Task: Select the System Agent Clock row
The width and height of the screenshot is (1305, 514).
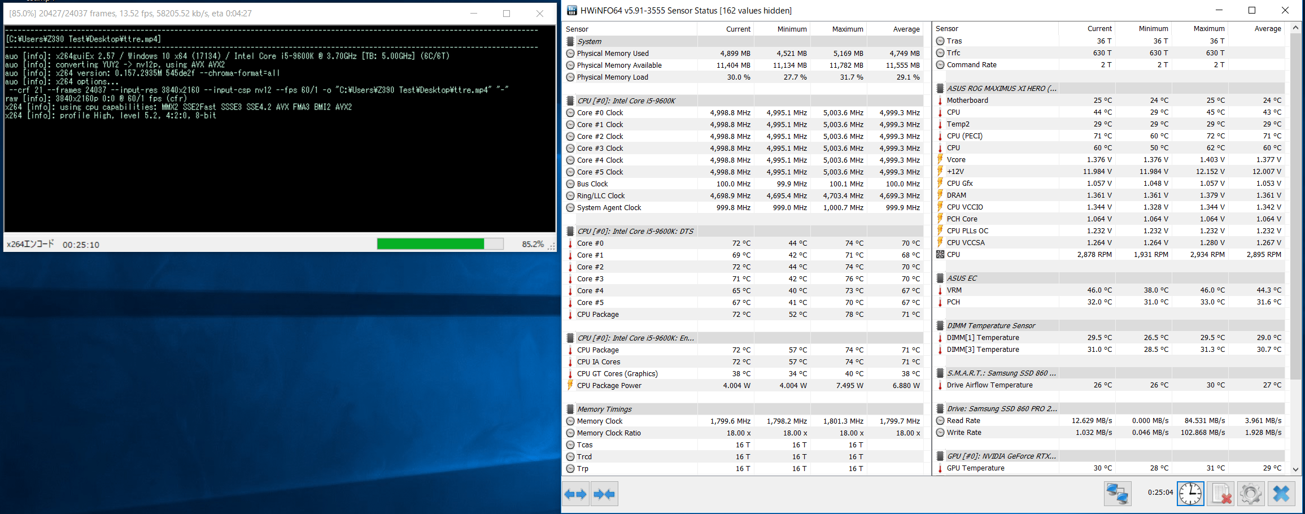Action: [743, 208]
